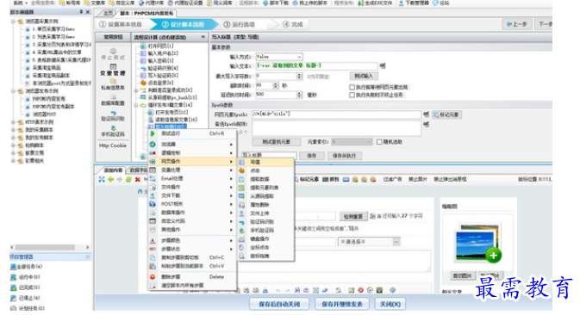Click 从源码提取 icon in submenu

(x=241, y=196)
